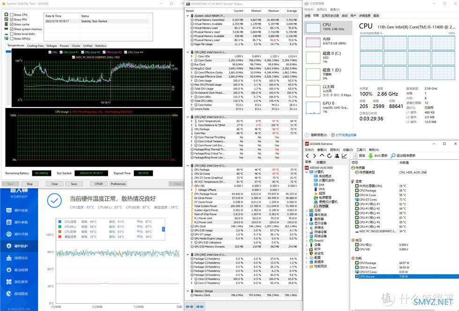Toggle the CPU Core #4 graph checkbox
This screenshot has width=459, height=311.
click(x=126, y=52)
